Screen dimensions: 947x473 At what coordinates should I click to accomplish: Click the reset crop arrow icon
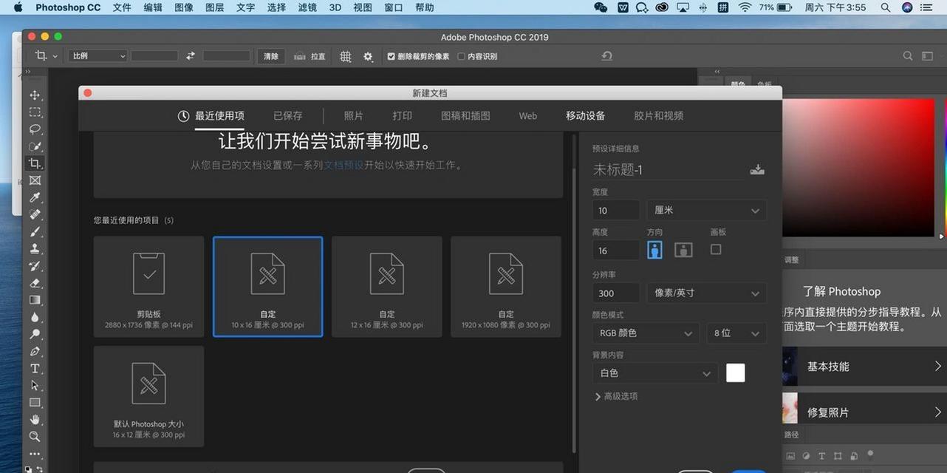606,56
